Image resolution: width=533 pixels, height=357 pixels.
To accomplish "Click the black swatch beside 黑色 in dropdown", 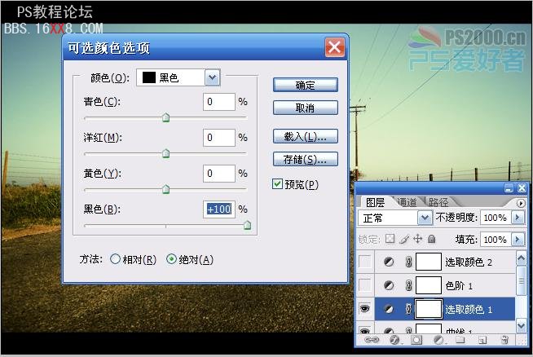I will 149,77.
